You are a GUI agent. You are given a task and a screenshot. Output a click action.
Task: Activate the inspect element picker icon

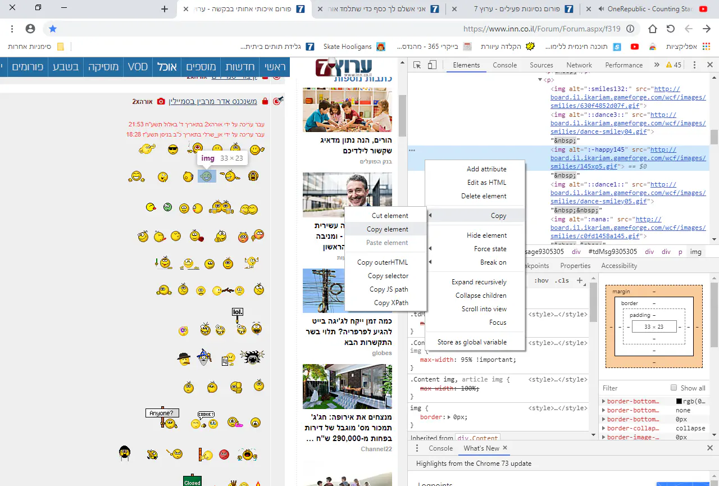click(x=417, y=65)
